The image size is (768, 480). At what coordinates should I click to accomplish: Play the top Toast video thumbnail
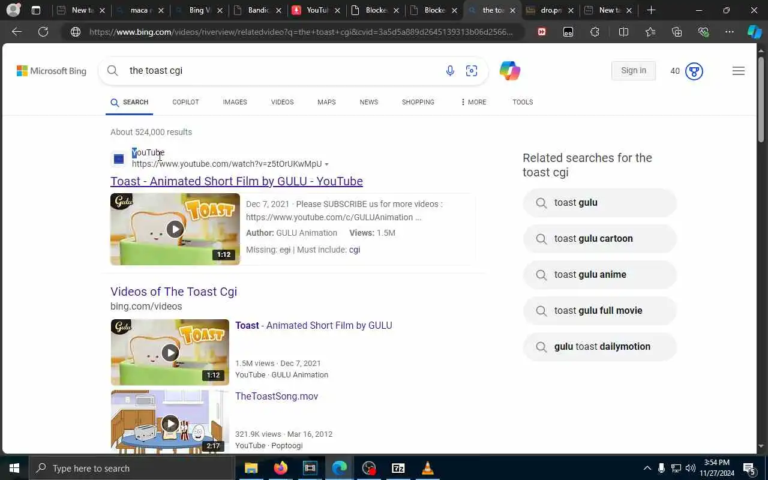(x=175, y=229)
